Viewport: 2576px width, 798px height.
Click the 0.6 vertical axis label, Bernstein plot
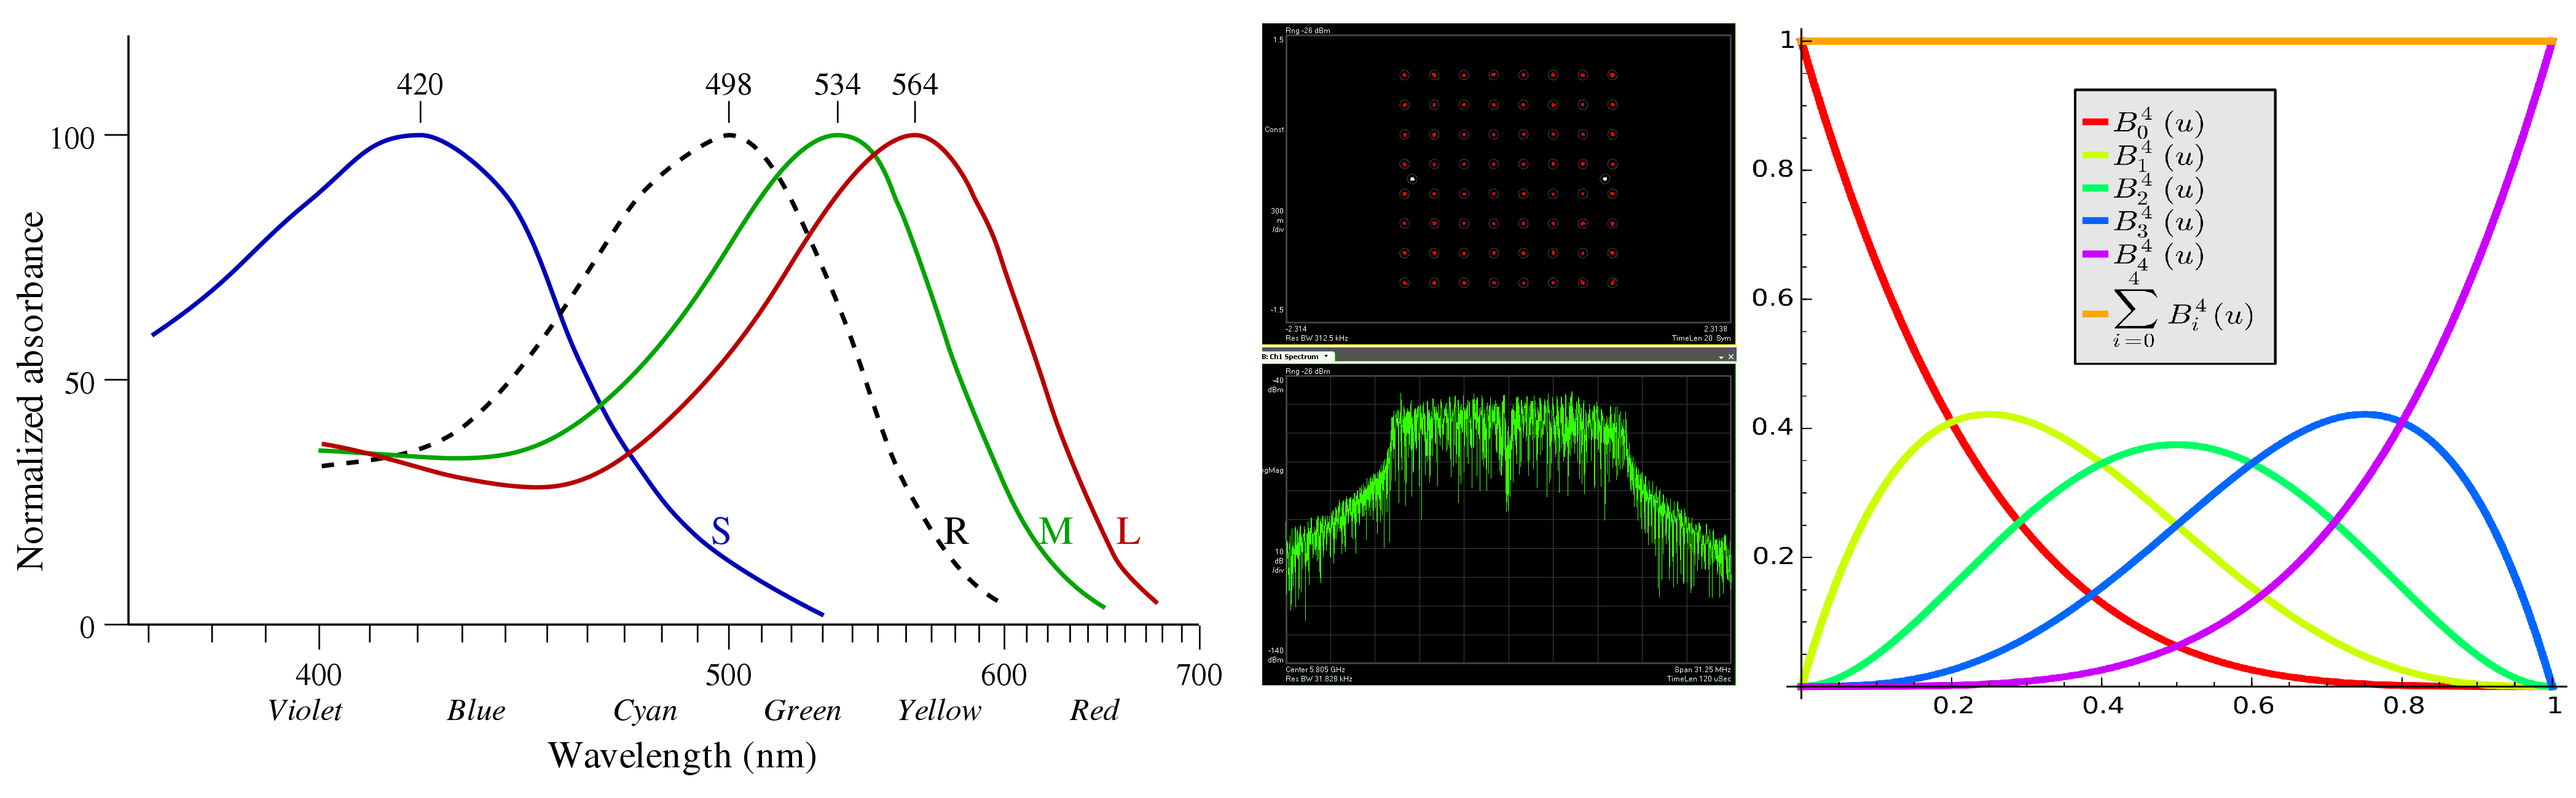click(1772, 298)
